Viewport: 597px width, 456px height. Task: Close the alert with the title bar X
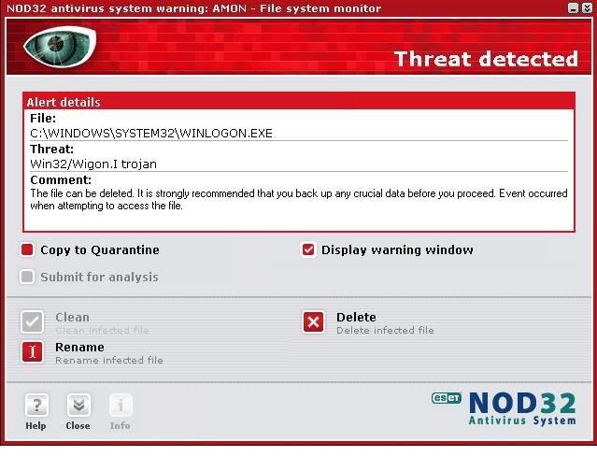586,8
